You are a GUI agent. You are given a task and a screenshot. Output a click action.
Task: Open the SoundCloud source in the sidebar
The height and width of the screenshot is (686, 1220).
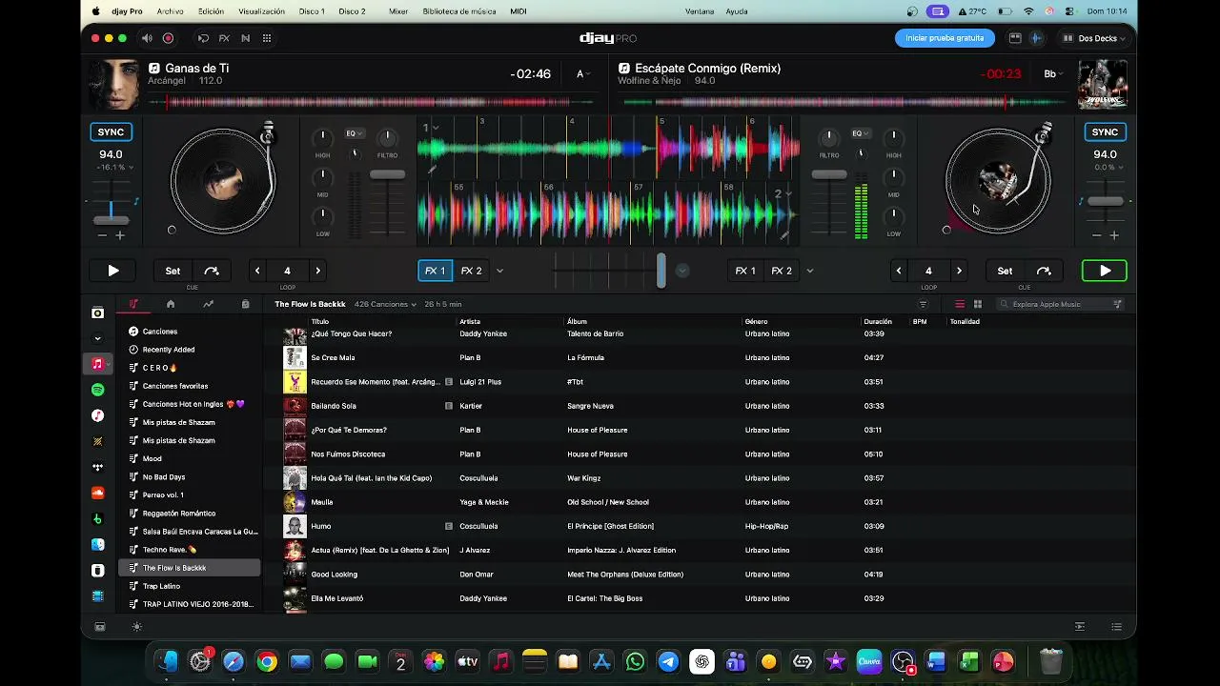[98, 493]
